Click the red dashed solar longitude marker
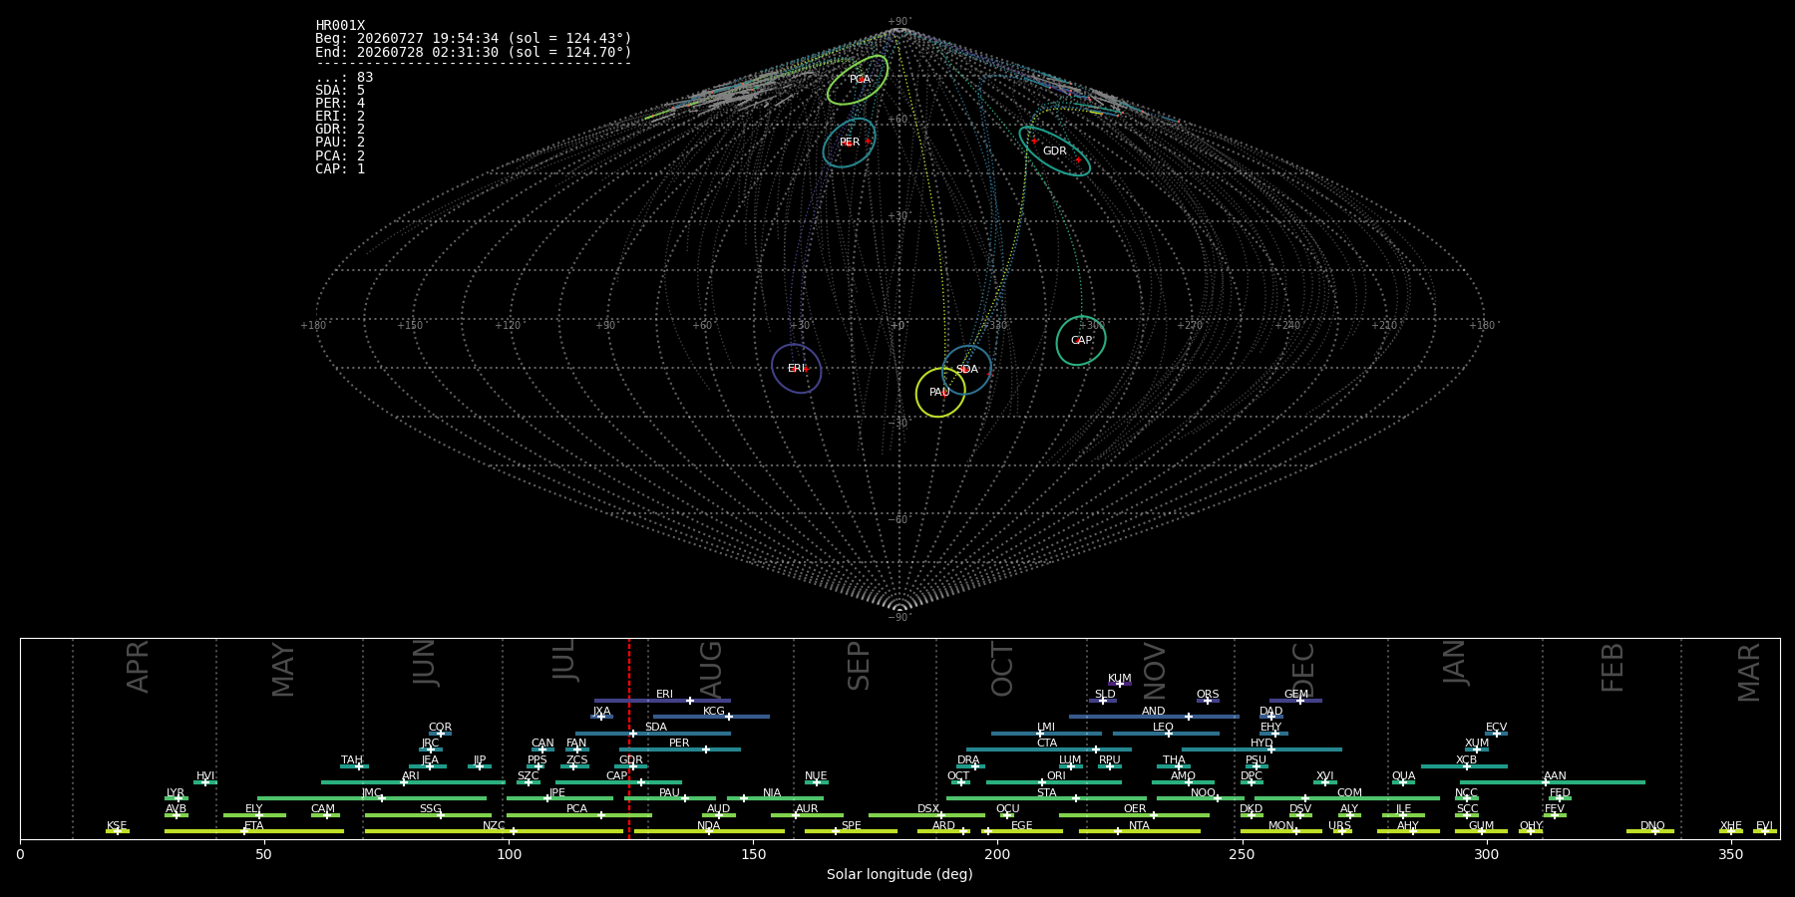The height and width of the screenshot is (897, 1795). click(x=629, y=738)
